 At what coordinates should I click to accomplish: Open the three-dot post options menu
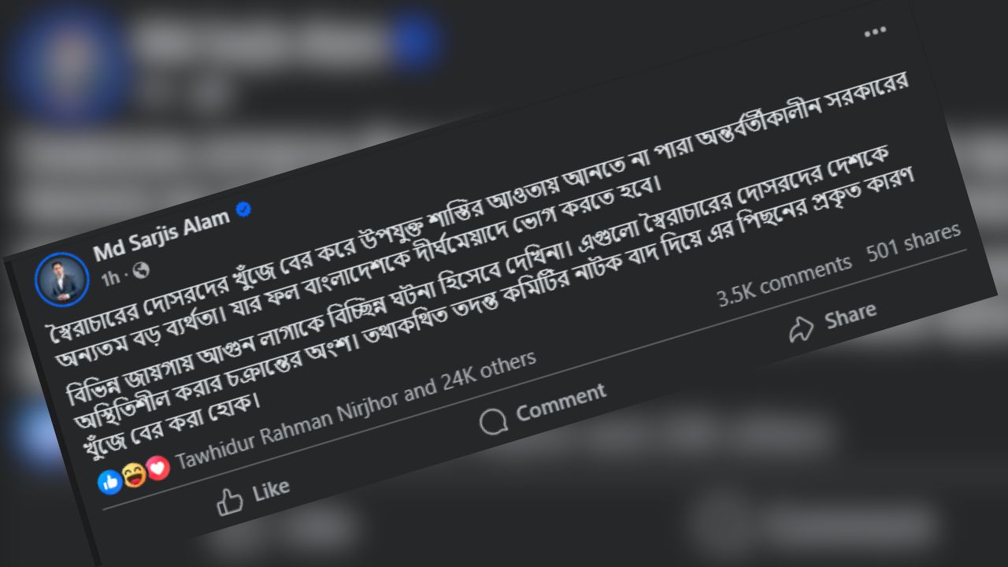click(875, 33)
